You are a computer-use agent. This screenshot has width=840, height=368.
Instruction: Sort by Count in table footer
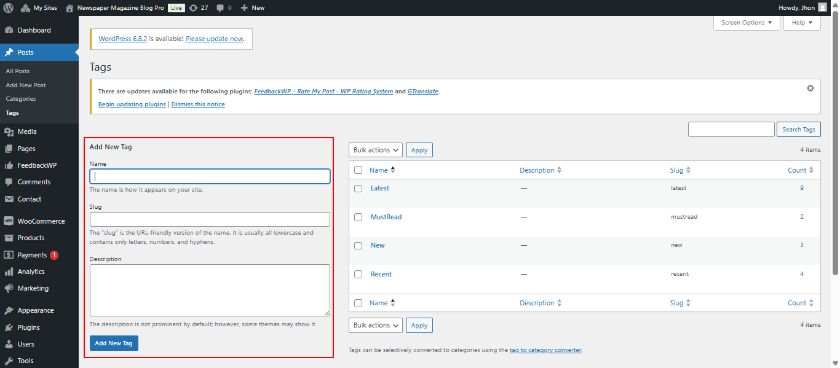click(x=801, y=303)
